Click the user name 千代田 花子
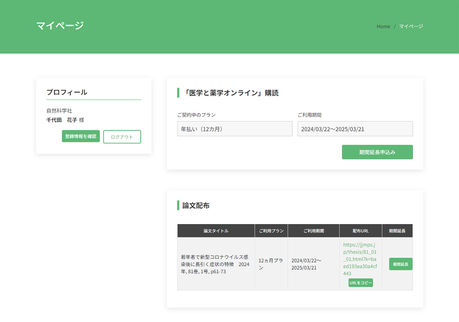The image size is (459, 322). [62, 120]
